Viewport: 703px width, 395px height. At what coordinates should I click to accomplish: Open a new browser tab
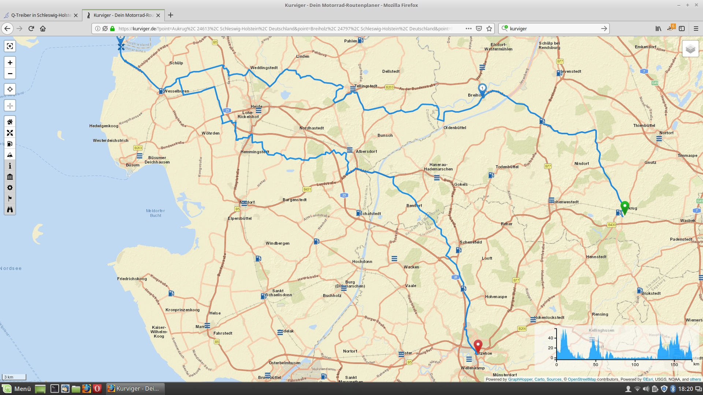point(171,15)
